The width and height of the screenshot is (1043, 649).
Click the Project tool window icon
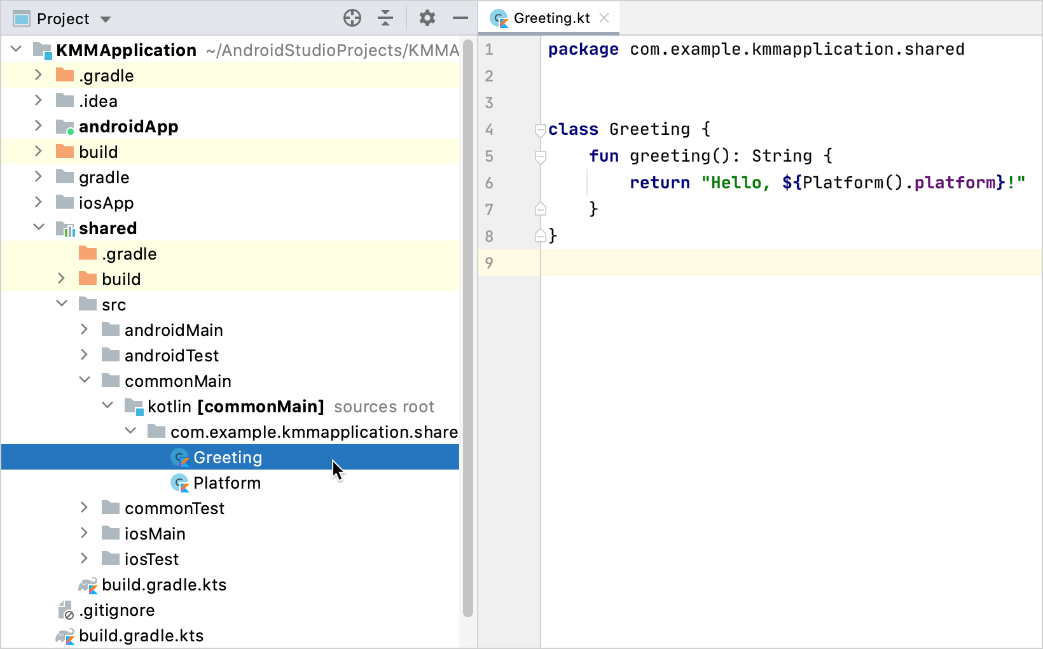click(x=22, y=19)
